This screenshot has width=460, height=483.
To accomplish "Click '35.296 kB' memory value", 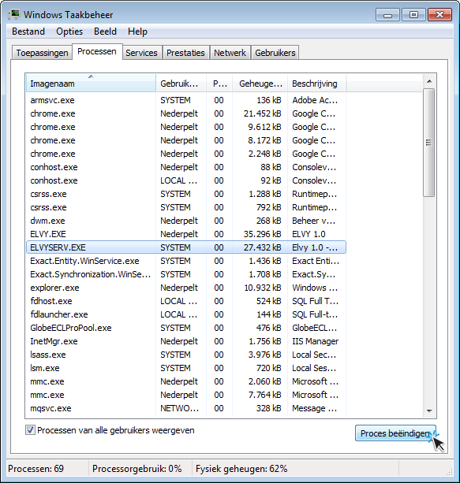I will [x=263, y=234].
